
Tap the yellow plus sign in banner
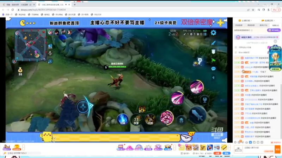coord(220,23)
